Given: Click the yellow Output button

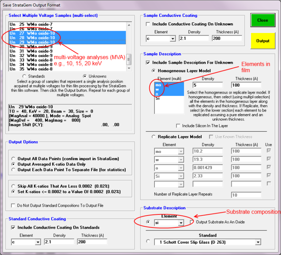Looking at the screenshot, I should 263,41.
